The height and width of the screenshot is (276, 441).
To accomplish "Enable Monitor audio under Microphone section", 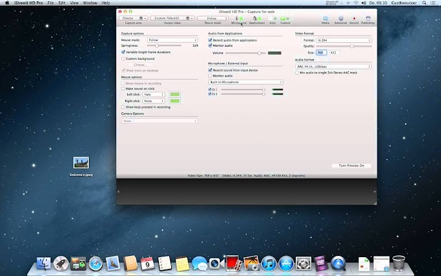I will point(210,76).
